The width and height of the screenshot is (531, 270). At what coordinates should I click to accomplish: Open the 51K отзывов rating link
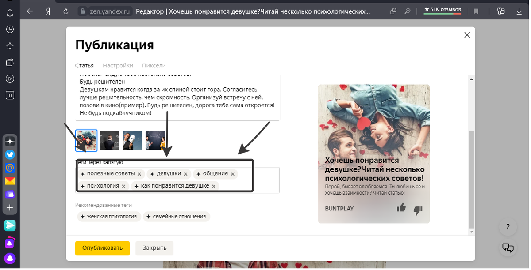442,10
